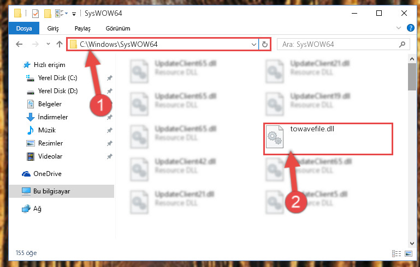Click the Properties icon in title bar
This screenshot has width=420, height=267.
[36, 14]
